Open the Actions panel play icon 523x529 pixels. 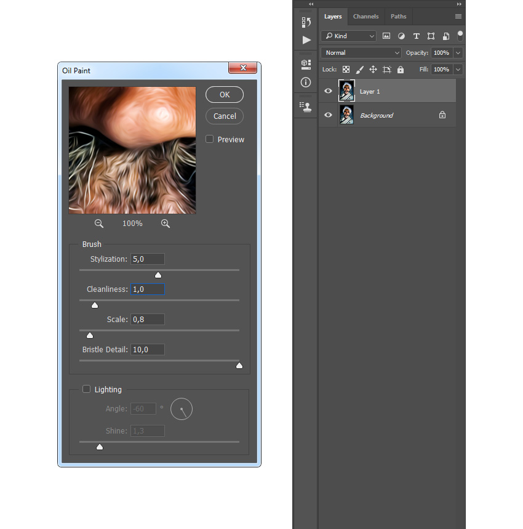[x=306, y=40]
